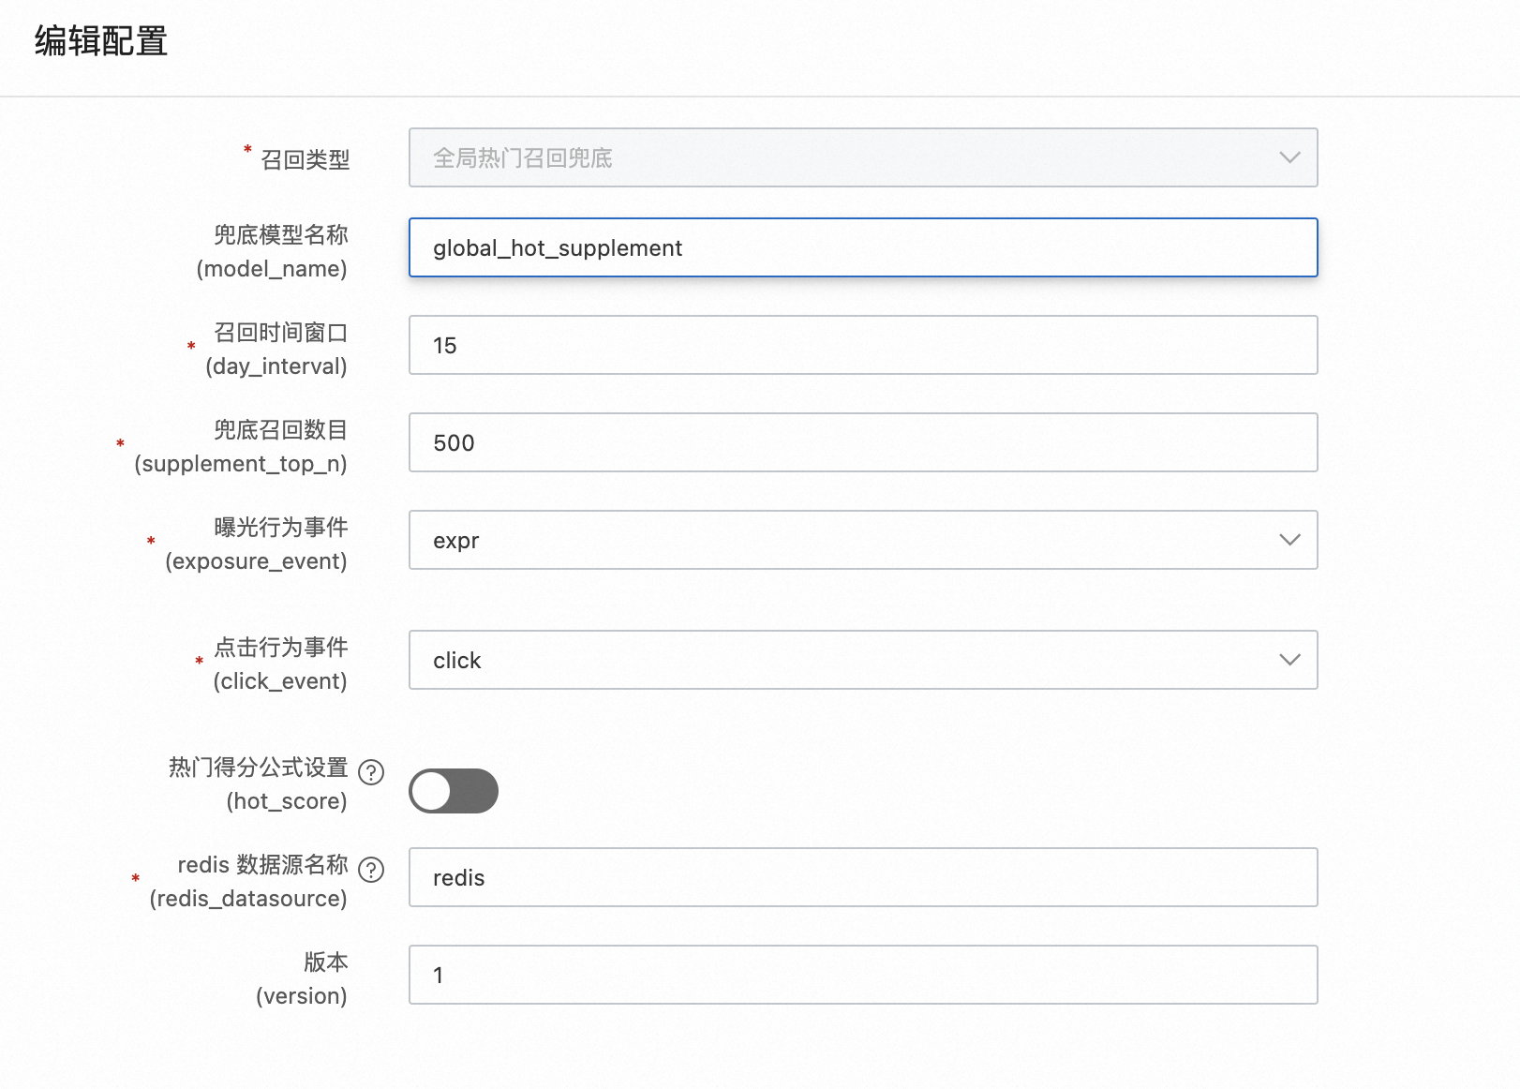Toggle the 热门得分公式设置 (hot_score) switch

[x=454, y=791]
